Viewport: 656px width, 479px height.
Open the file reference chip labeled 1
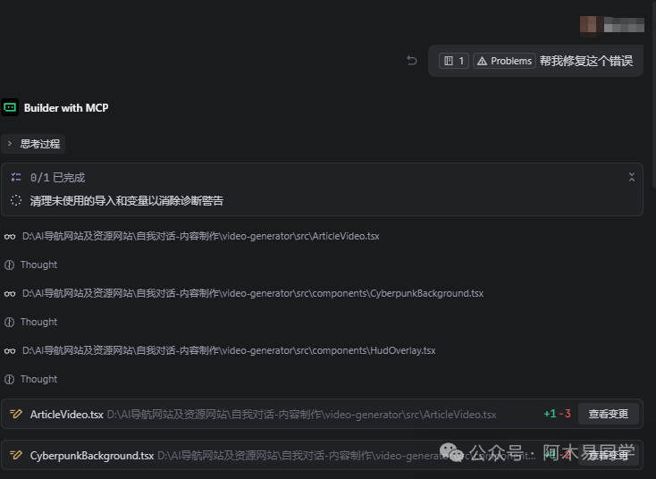[x=453, y=61]
